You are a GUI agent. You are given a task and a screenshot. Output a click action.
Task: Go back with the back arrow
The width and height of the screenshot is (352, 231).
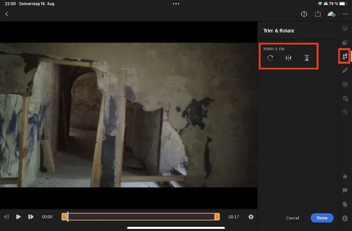coord(7,14)
